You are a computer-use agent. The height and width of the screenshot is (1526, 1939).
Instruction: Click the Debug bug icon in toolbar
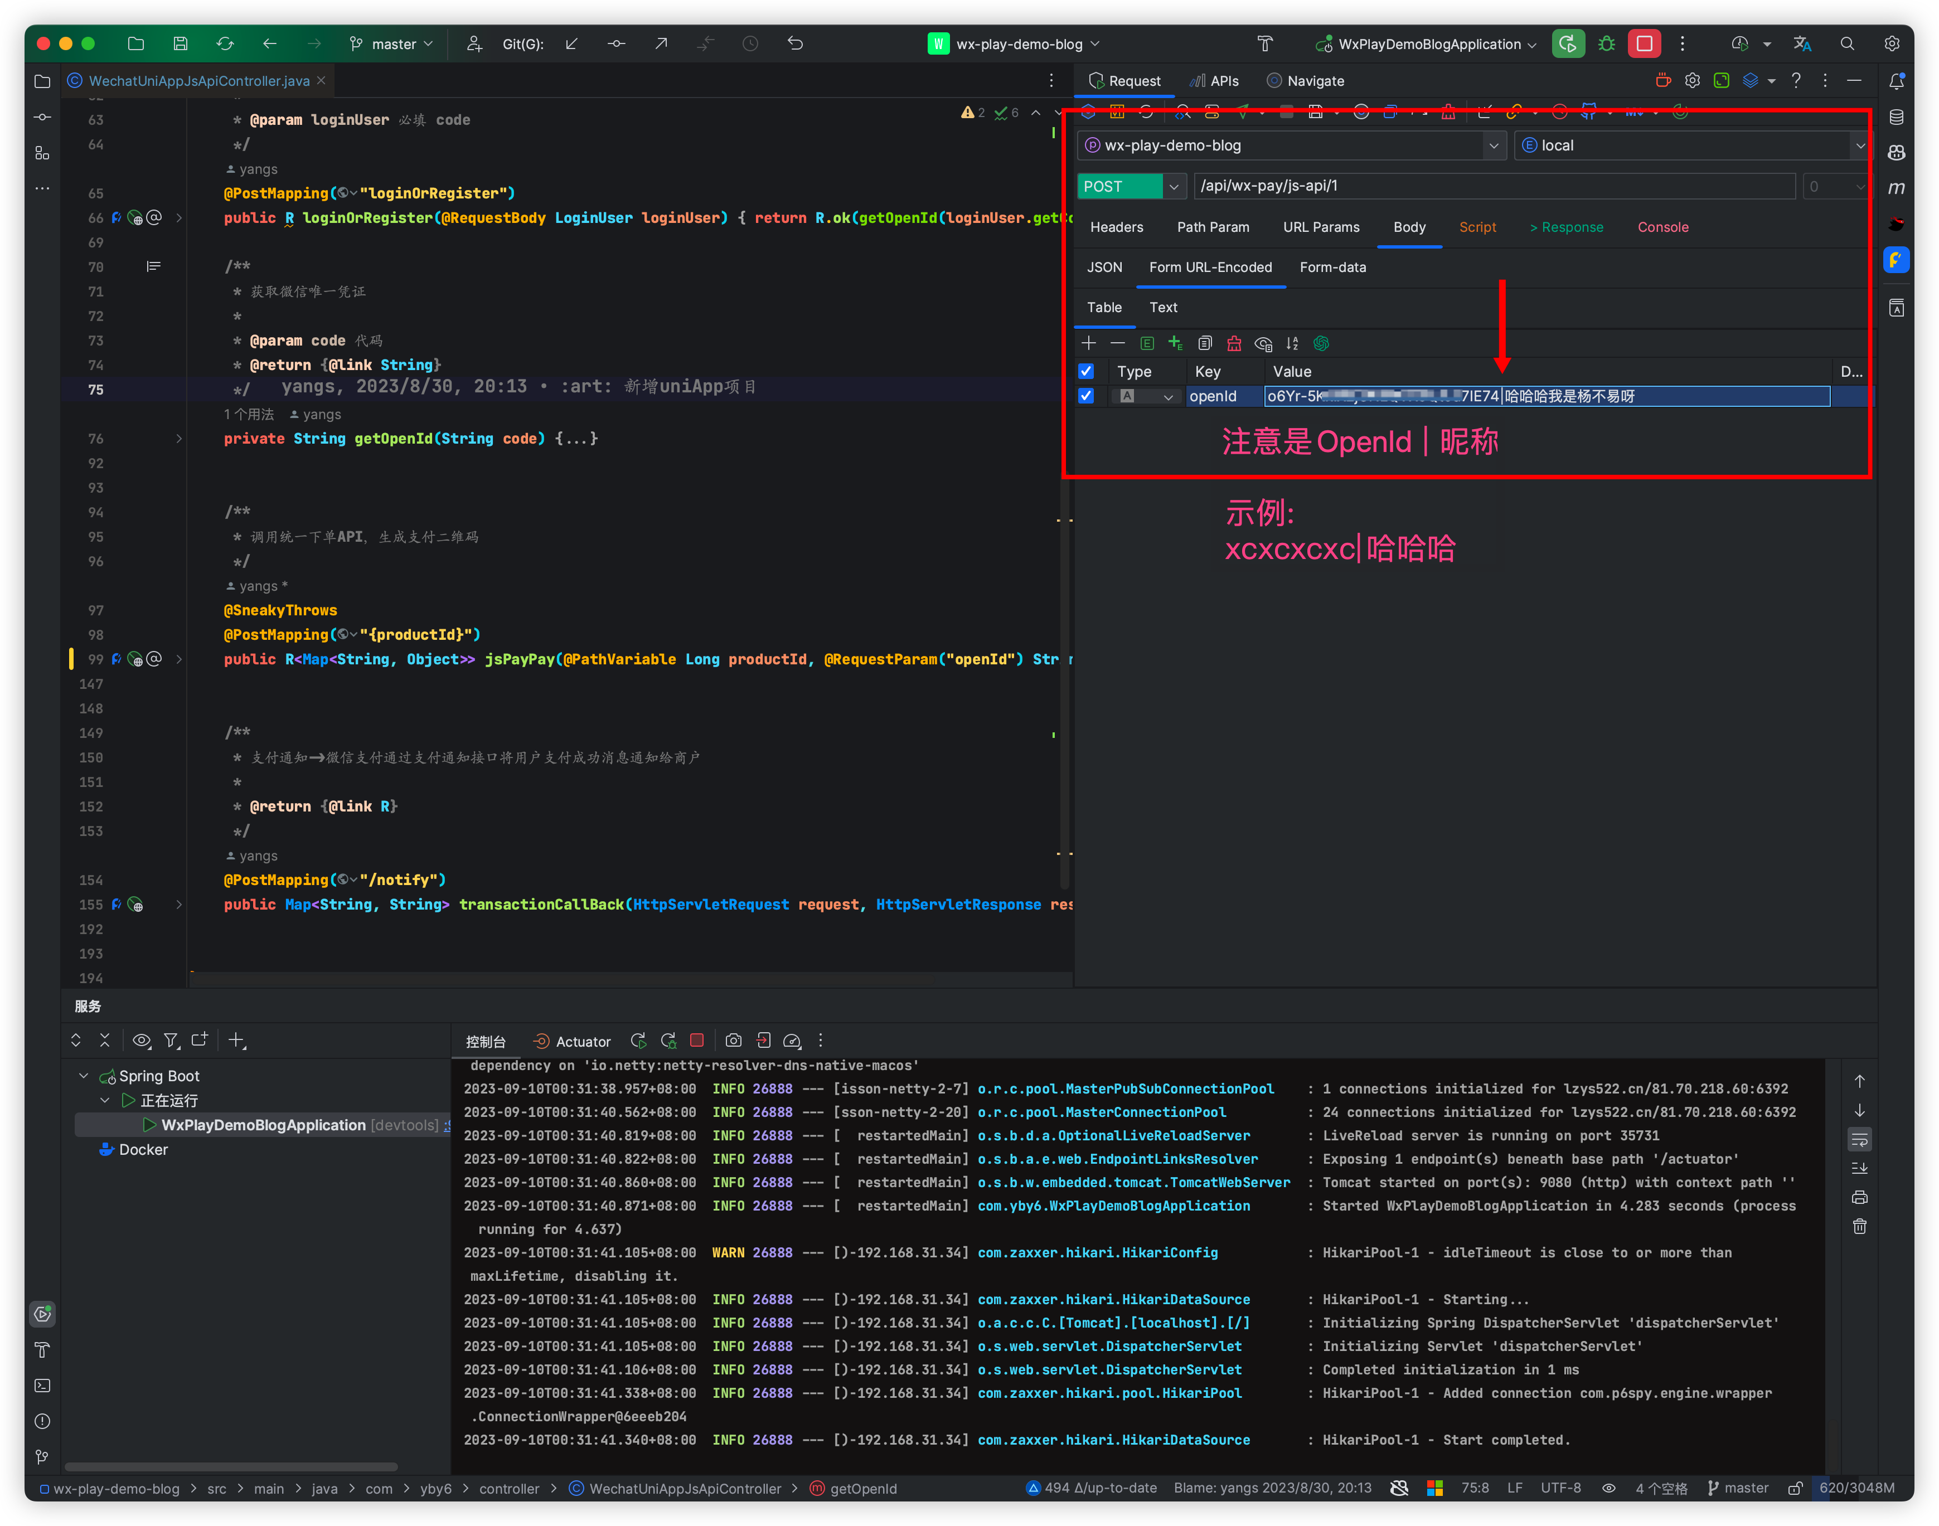(1607, 44)
